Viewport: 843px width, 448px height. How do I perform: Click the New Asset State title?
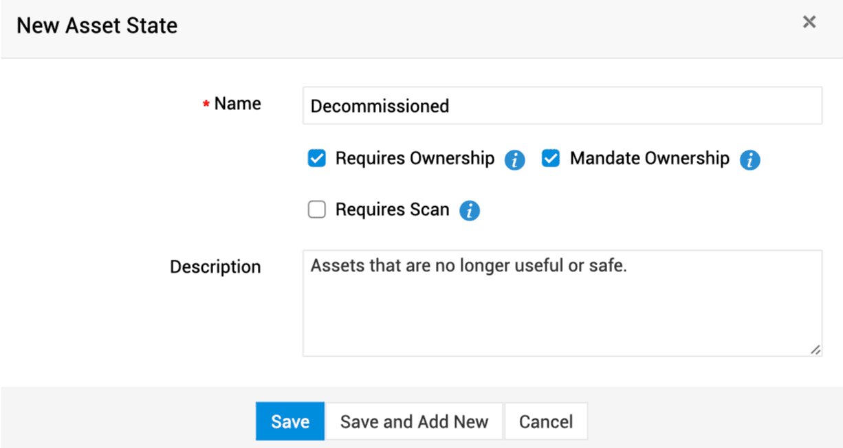point(97,26)
